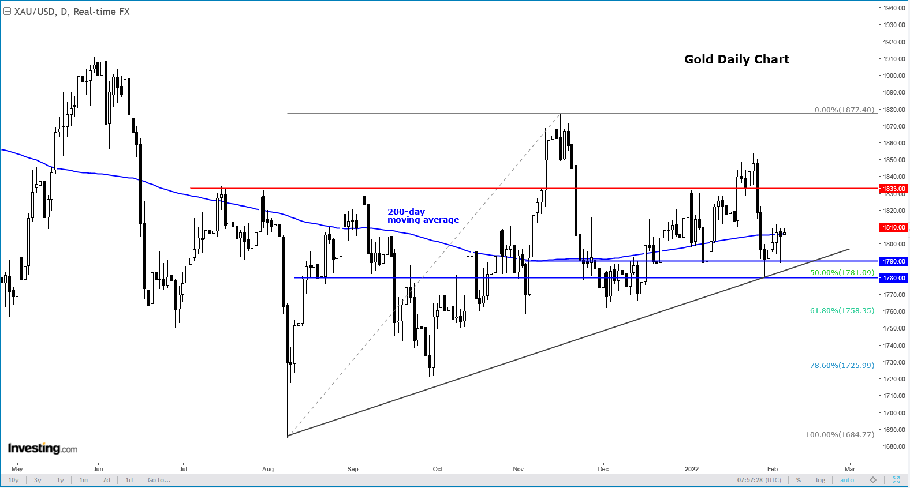The width and height of the screenshot is (910, 488).
Task: Click the 0.00%(1877.40) Fibonacci label
Action: click(x=845, y=110)
